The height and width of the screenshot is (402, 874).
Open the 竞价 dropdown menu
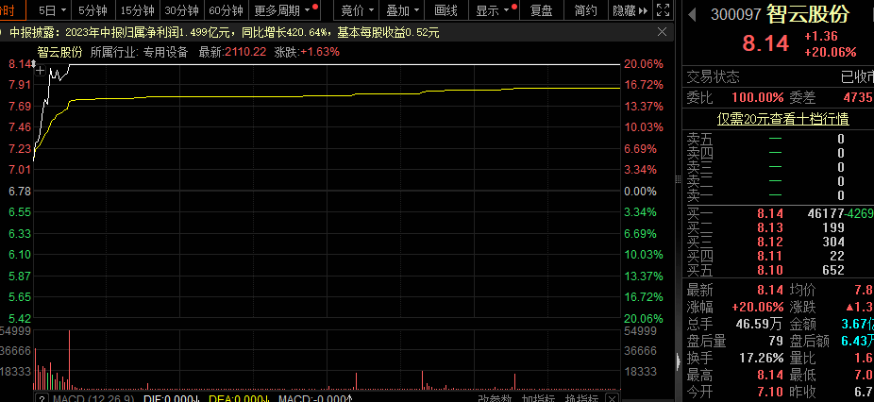click(369, 11)
